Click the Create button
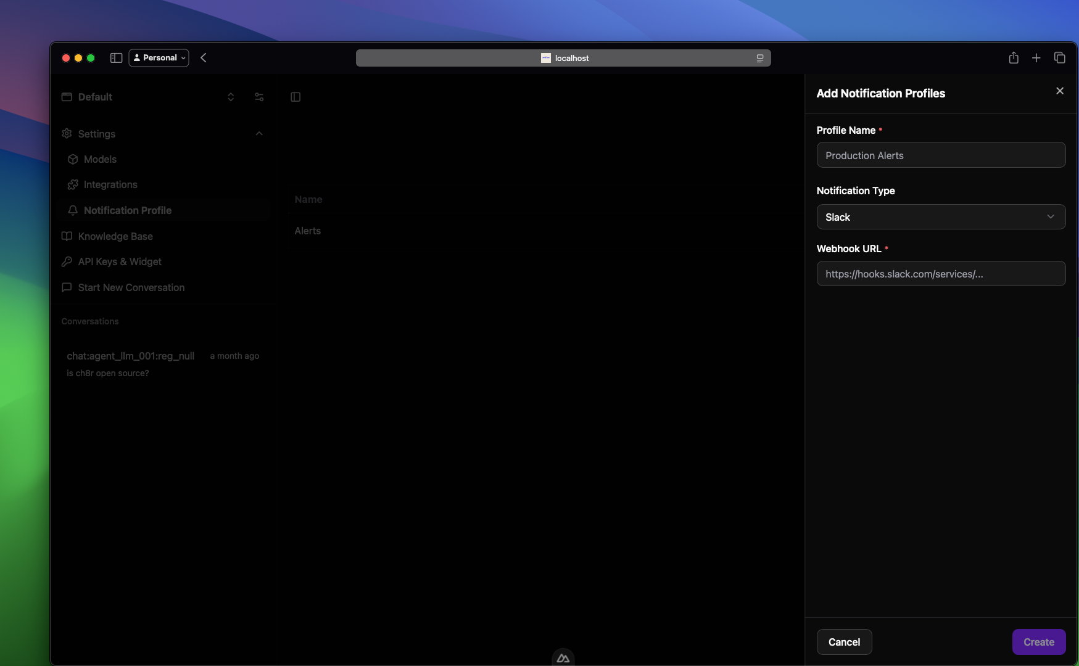Image resolution: width=1079 pixels, height=666 pixels. [1038, 641]
